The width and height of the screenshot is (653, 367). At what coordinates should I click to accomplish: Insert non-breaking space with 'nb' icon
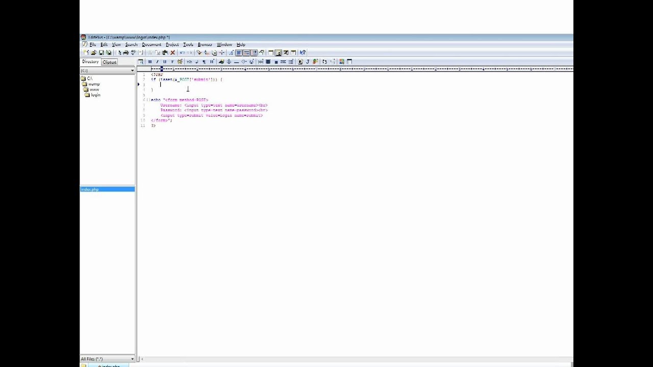point(189,62)
